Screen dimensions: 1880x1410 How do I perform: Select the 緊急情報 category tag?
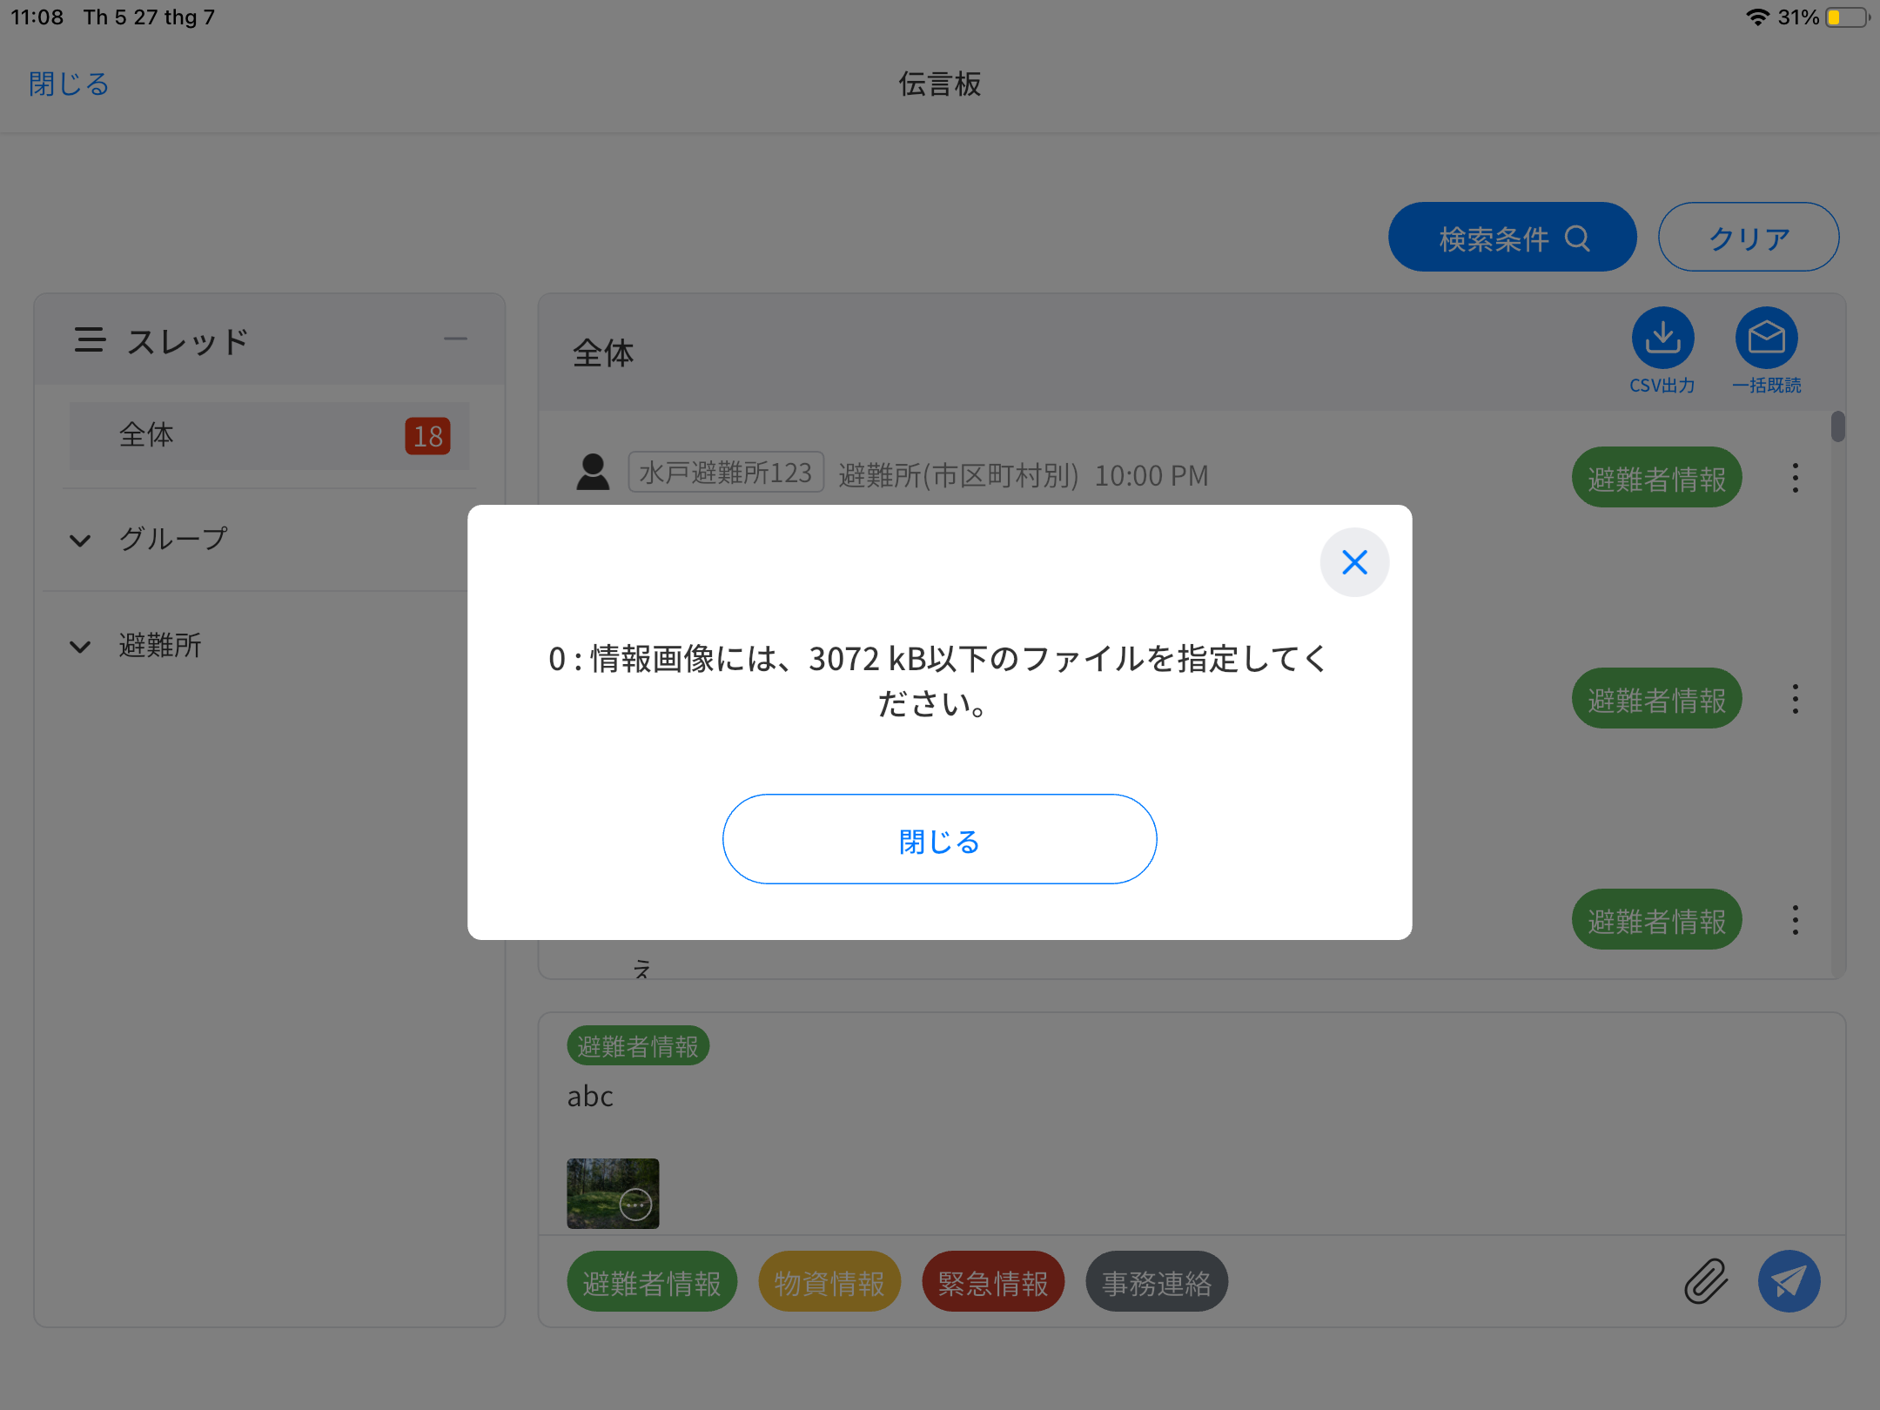(x=992, y=1283)
